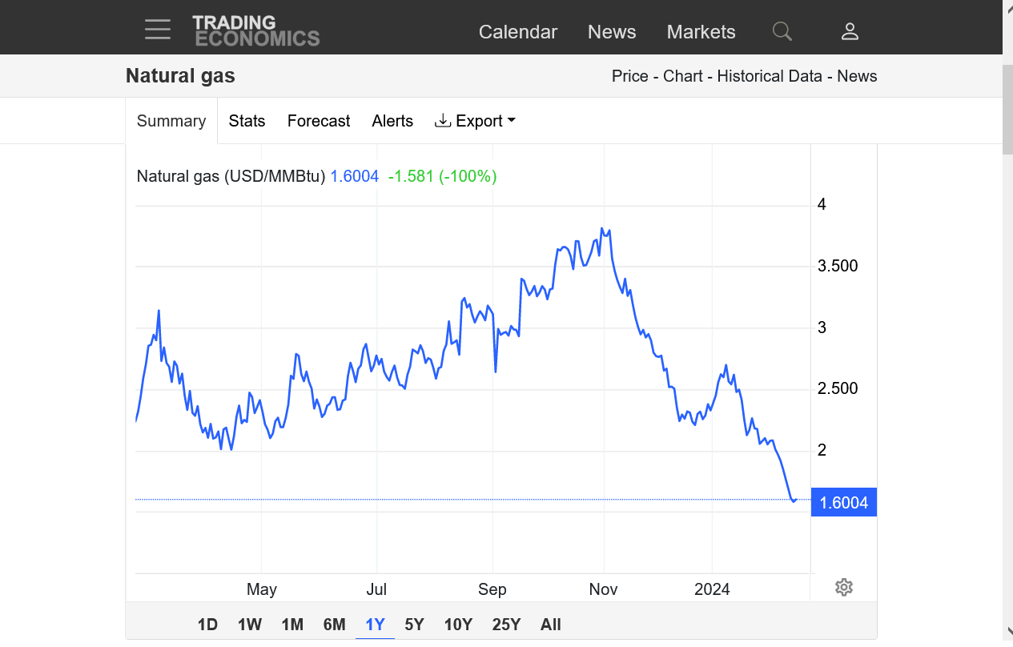The width and height of the screenshot is (1013, 647).
Task: Click the Natural gas (USD/MMBtu) chart legend
Action: [x=231, y=176]
